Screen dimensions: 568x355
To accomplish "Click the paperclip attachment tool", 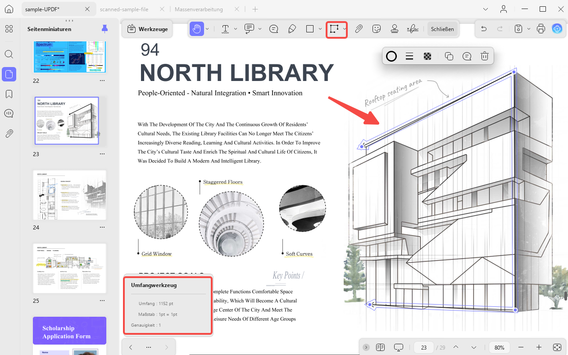I will (359, 29).
